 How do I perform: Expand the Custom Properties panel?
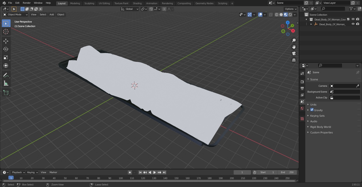tap(321, 132)
